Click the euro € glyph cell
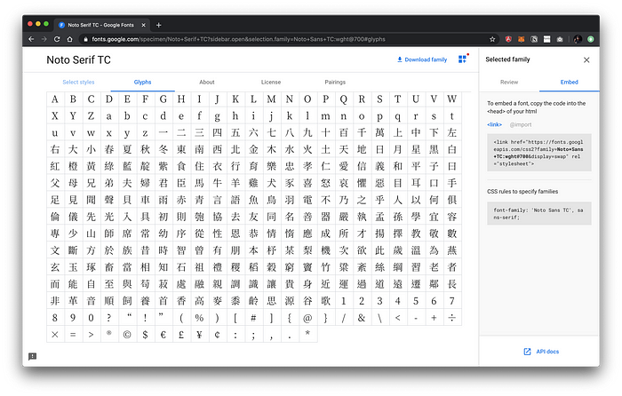The image size is (622, 396). [x=163, y=335]
